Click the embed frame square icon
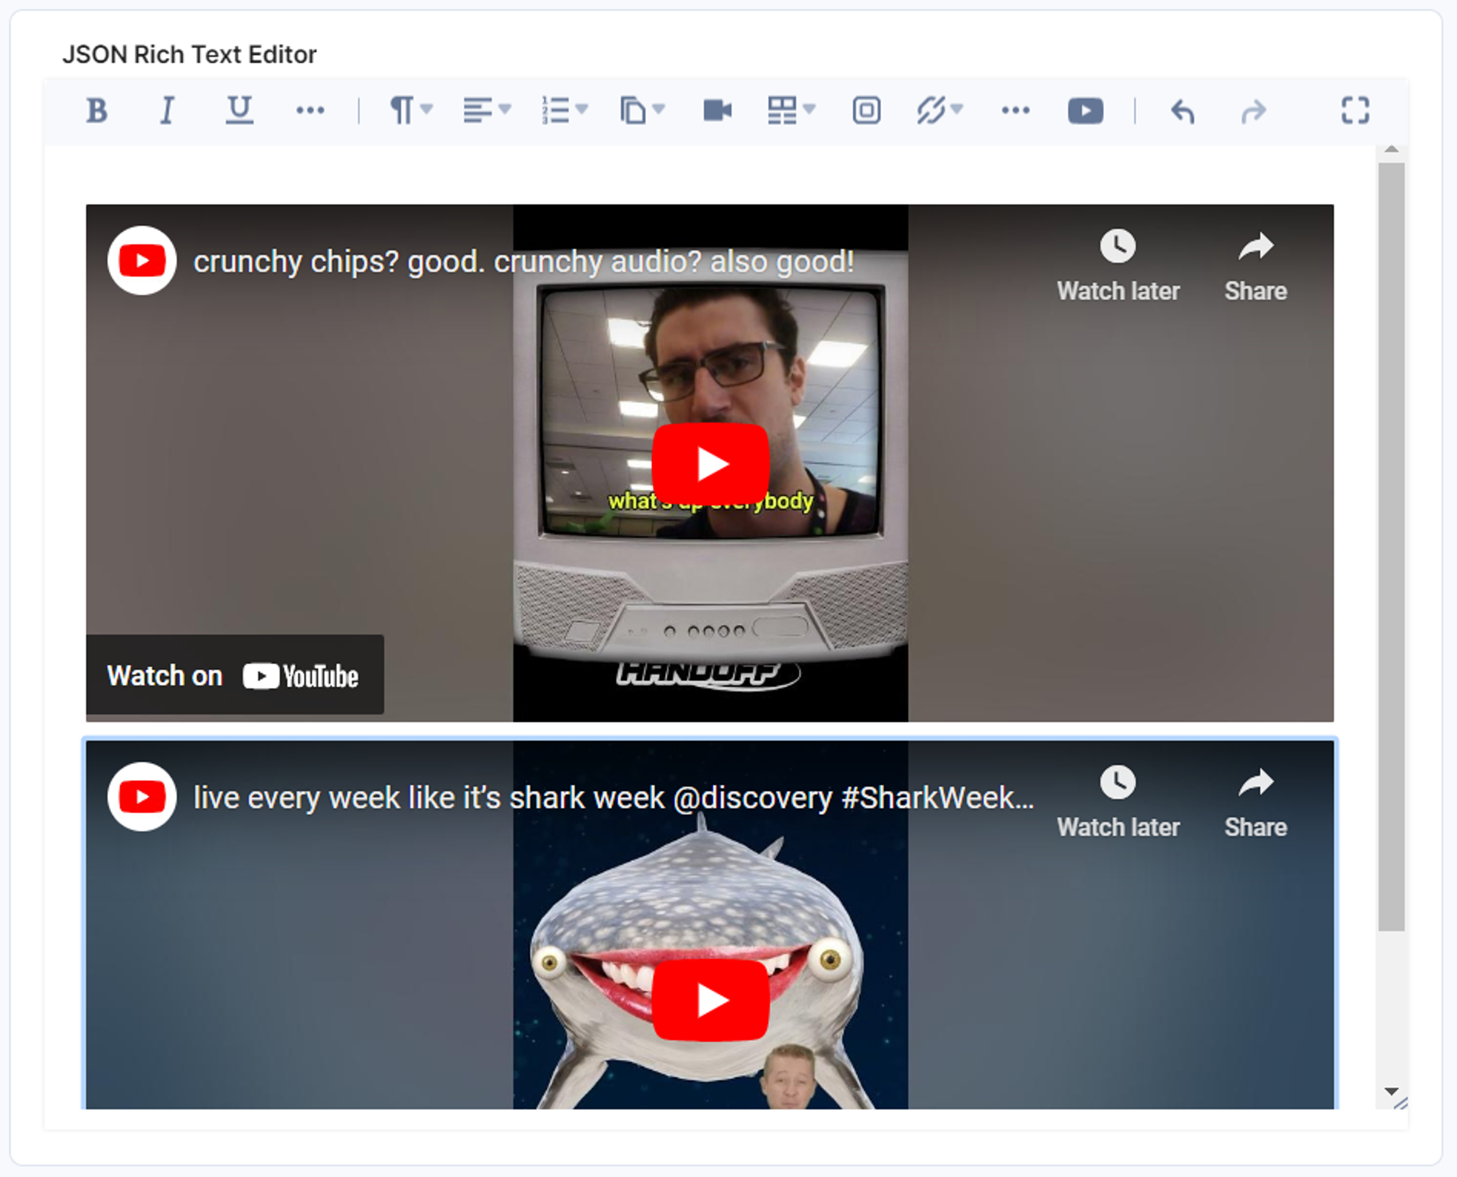Viewport: 1457px width, 1177px height. coord(867,110)
